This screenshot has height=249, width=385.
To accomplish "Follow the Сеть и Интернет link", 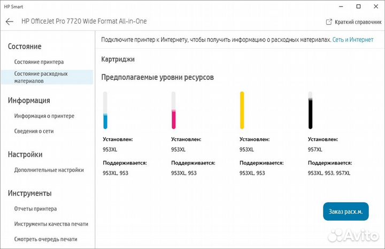I will 353,40.
